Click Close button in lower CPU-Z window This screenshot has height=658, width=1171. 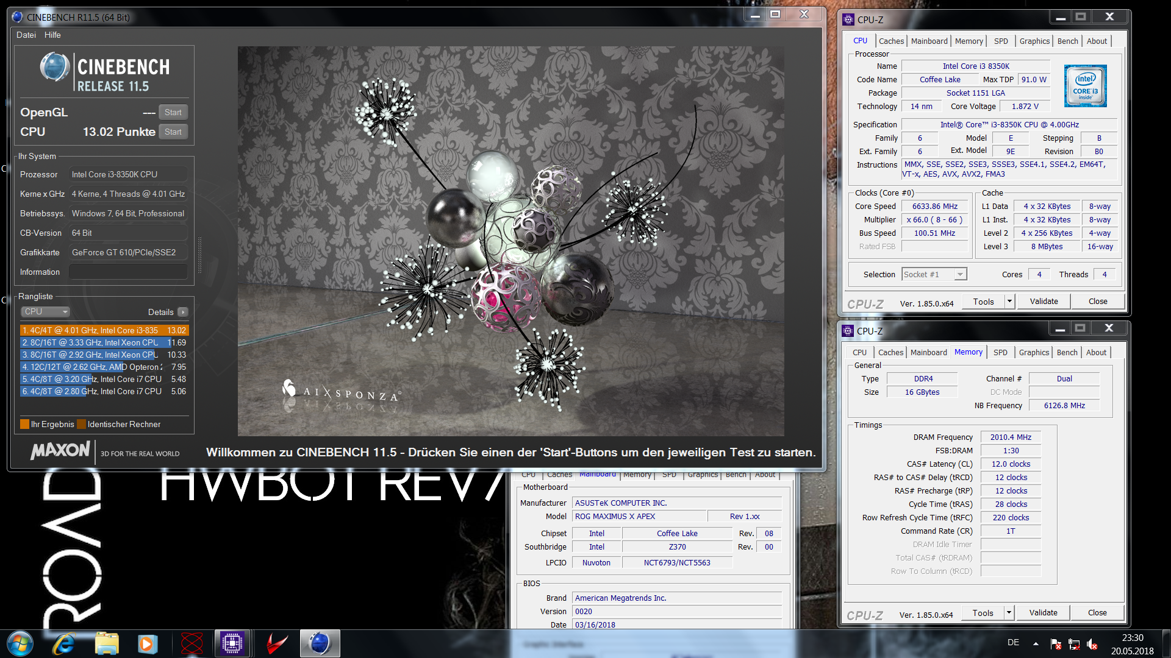click(1097, 613)
